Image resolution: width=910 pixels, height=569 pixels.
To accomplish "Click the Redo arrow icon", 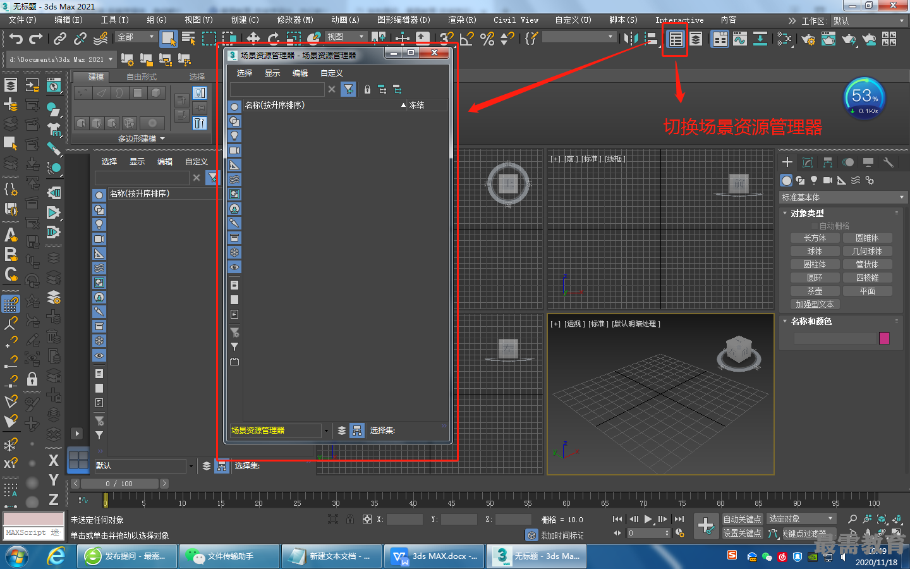I will tap(36, 39).
